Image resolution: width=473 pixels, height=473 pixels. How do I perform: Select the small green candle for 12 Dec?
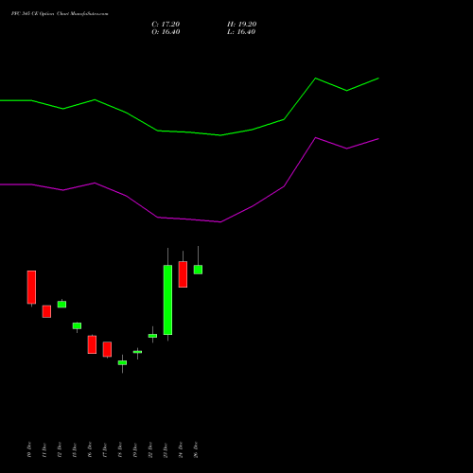(x=61, y=304)
